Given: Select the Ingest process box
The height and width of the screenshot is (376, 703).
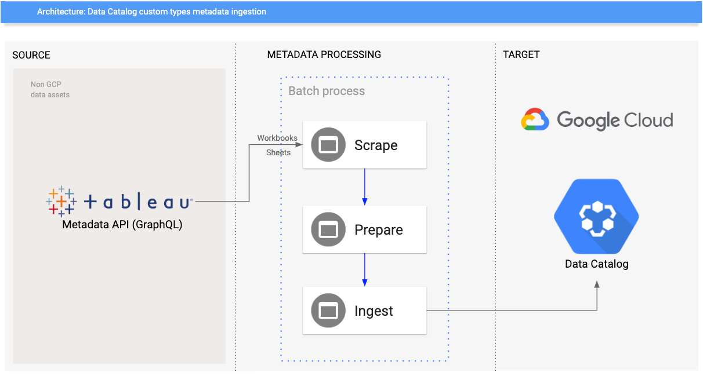Looking at the screenshot, I should pyautogui.click(x=365, y=311).
